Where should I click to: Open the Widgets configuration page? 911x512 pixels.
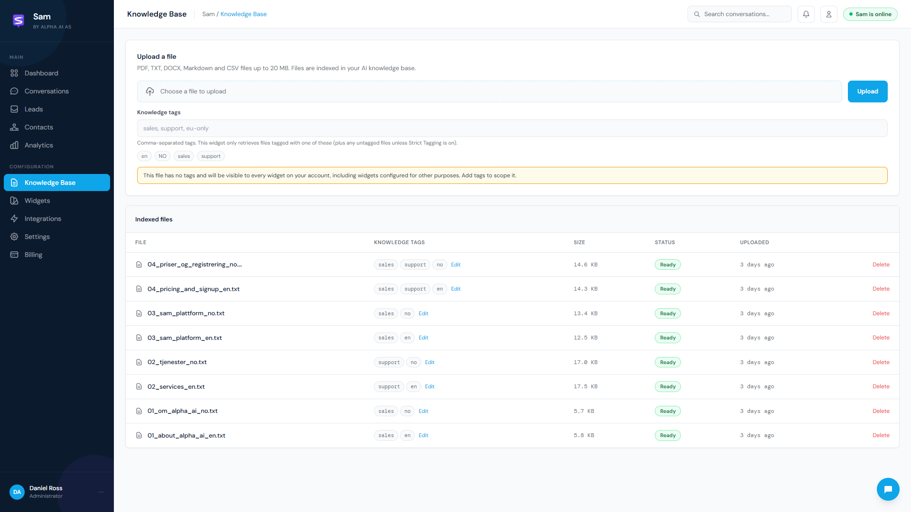click(57, 201)
